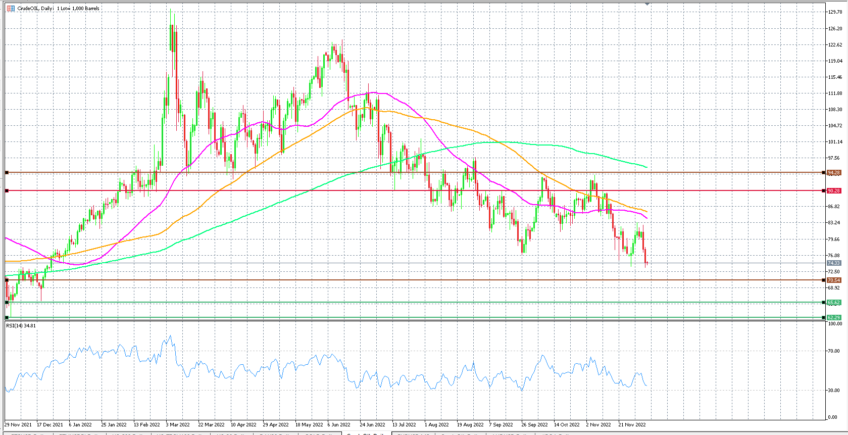
Task: Select the 70.54 horizontal line label
Action: tap(834, 280)
